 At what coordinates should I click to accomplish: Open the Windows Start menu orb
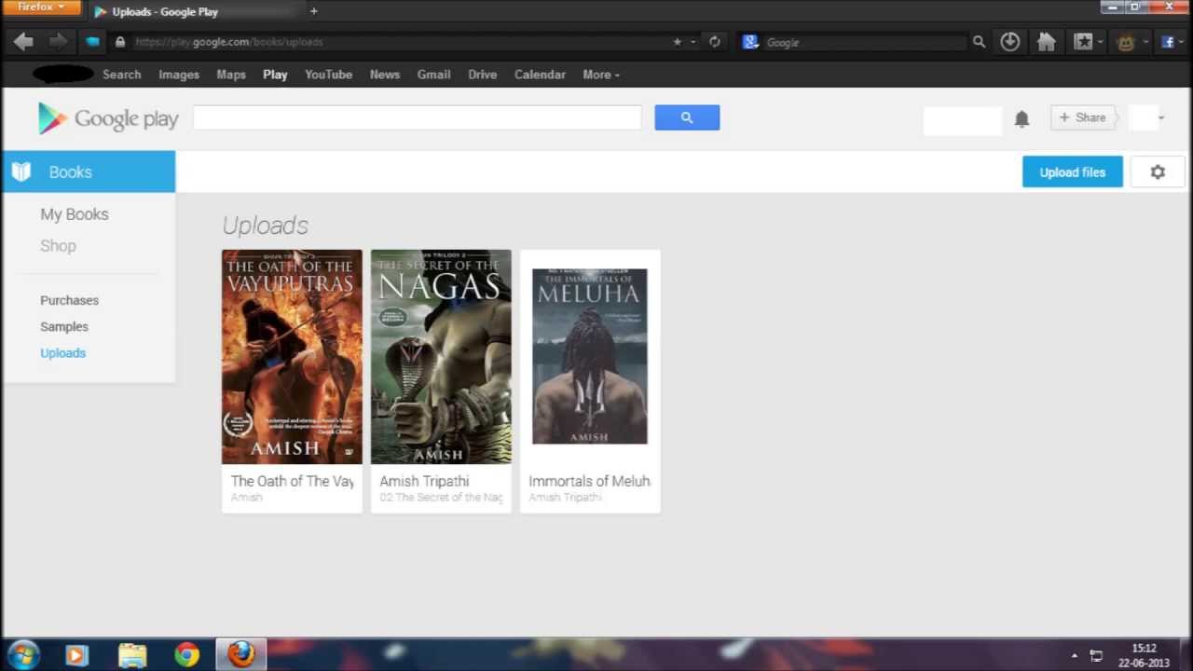pyautogui.click(x=23, y=655)
